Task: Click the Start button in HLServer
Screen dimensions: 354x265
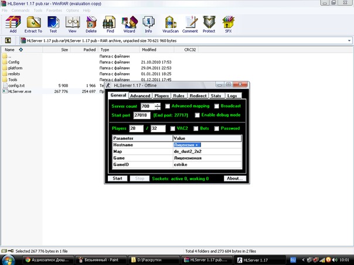Action: click(117, 178)
